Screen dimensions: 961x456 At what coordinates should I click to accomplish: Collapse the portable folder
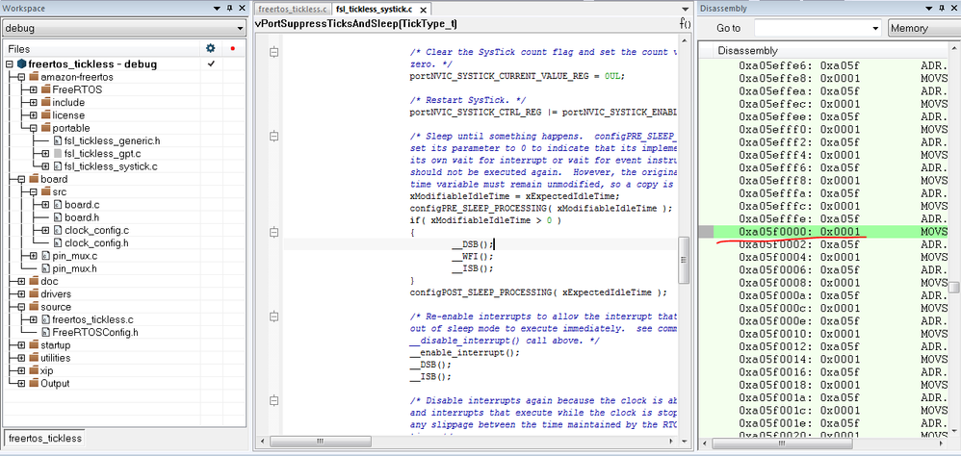(x=34, y=129)
